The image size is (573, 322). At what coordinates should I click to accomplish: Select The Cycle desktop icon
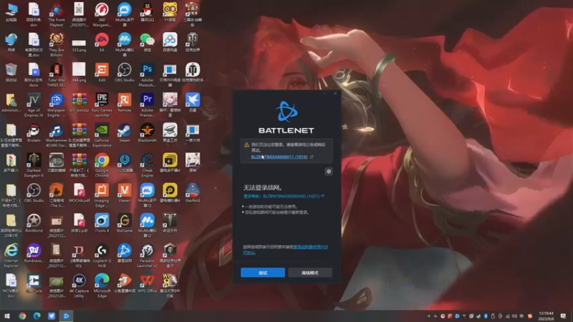pos(34,283)
